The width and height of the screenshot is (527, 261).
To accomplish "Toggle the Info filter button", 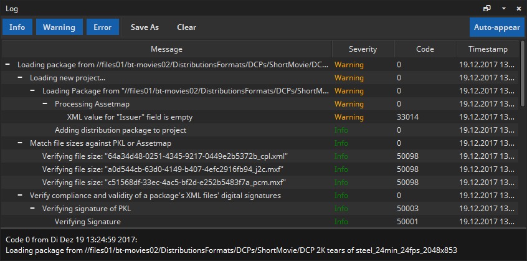I will coord(17,27).
